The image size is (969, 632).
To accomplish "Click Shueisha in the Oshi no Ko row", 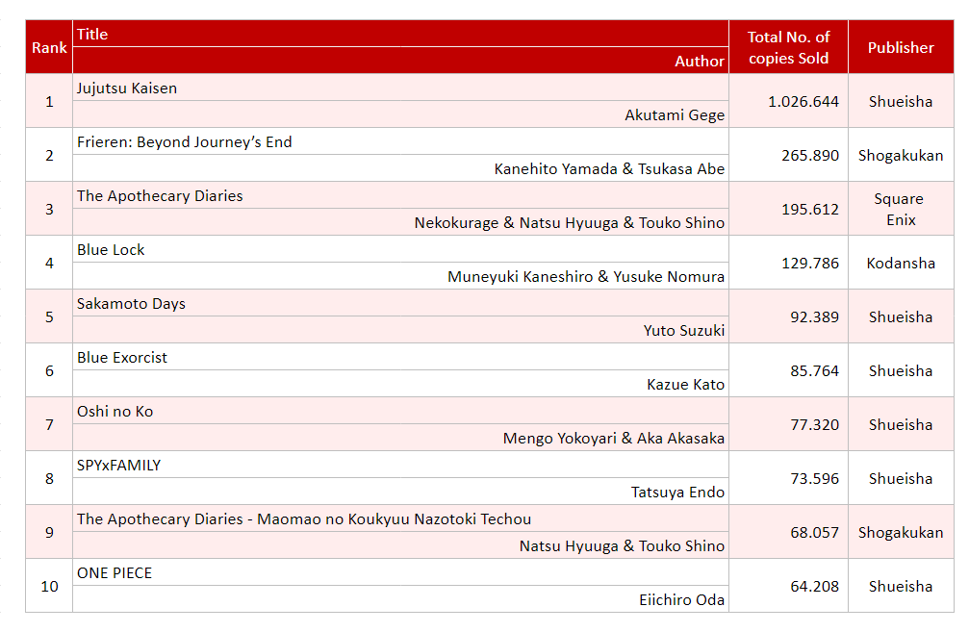I will pos(901,424).
